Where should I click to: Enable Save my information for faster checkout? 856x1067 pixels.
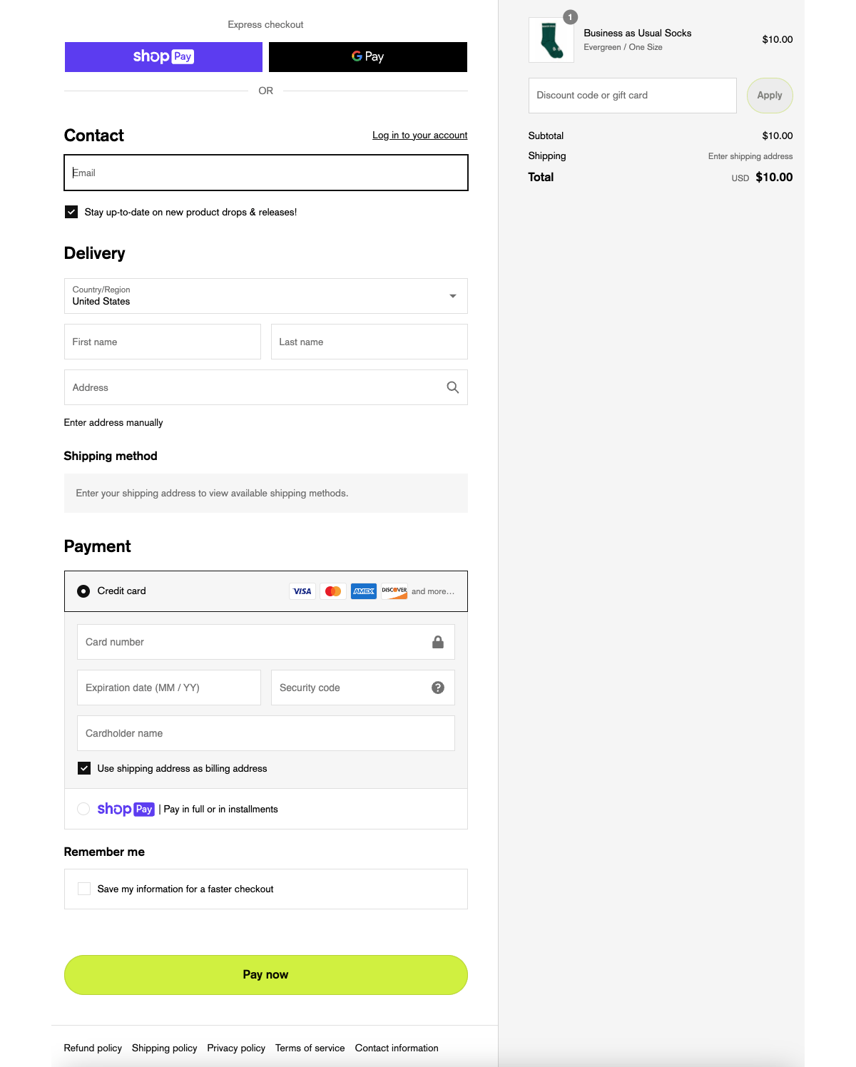[84, 888]
